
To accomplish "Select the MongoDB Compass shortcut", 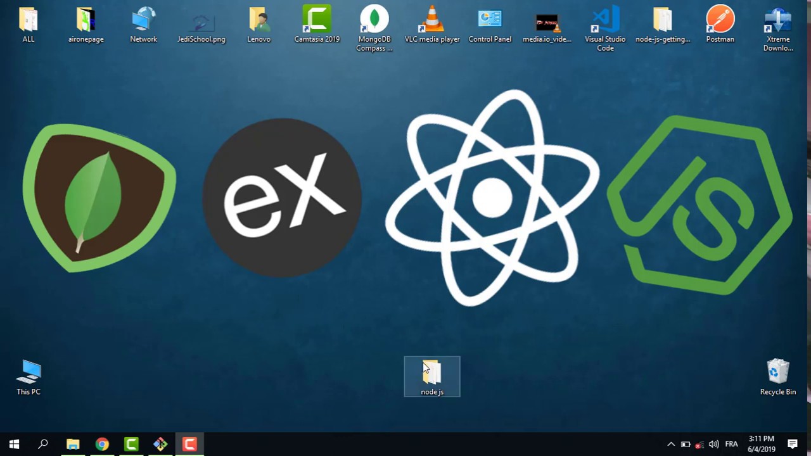I will point(374,28).
